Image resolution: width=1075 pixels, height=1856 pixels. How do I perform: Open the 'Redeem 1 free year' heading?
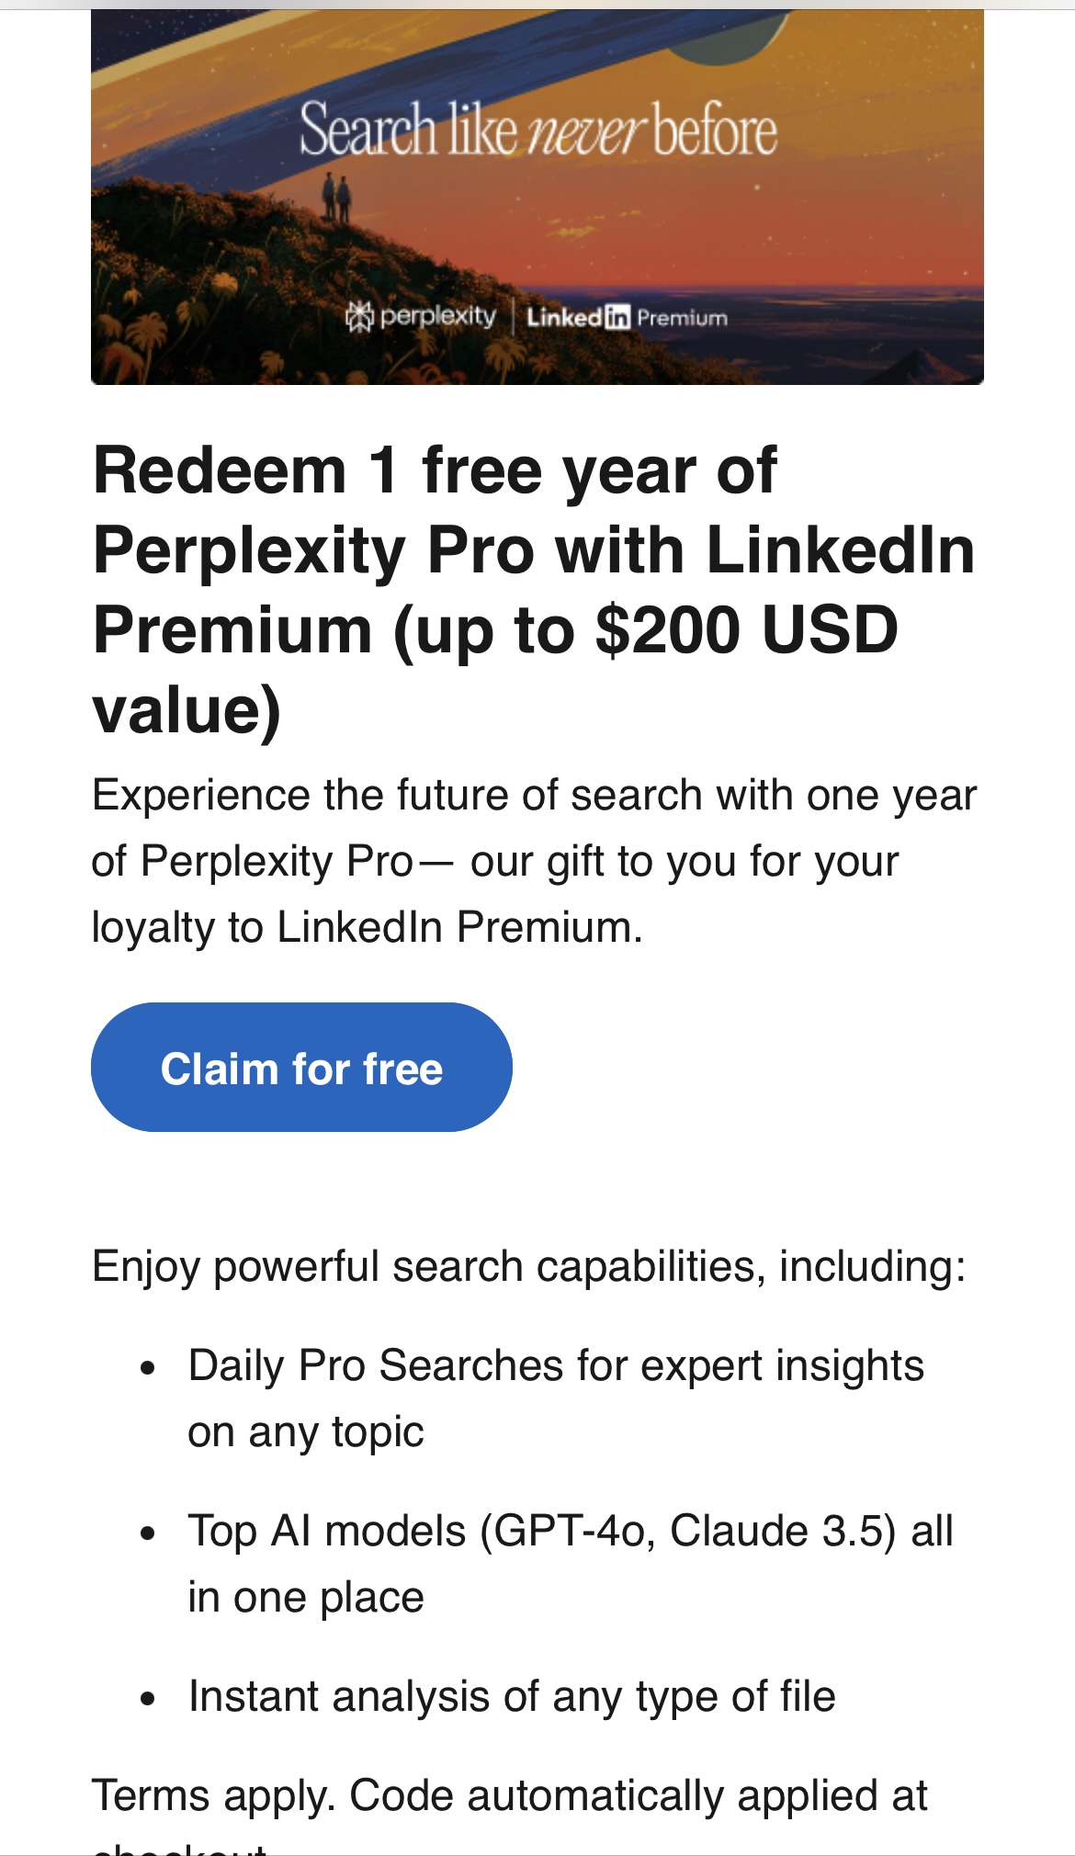(533, 589)
